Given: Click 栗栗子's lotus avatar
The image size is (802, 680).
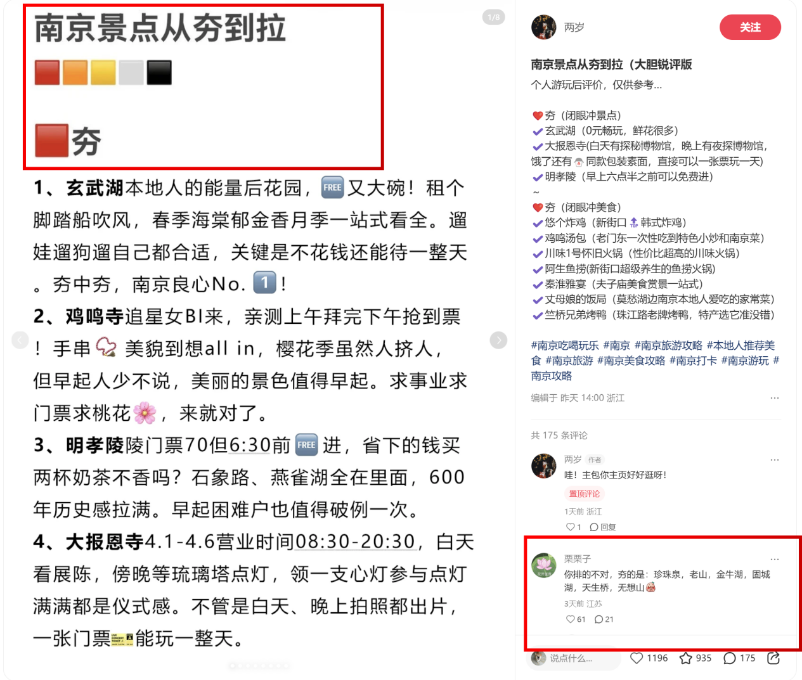Looking at the screenshot, I should point(543,565).
